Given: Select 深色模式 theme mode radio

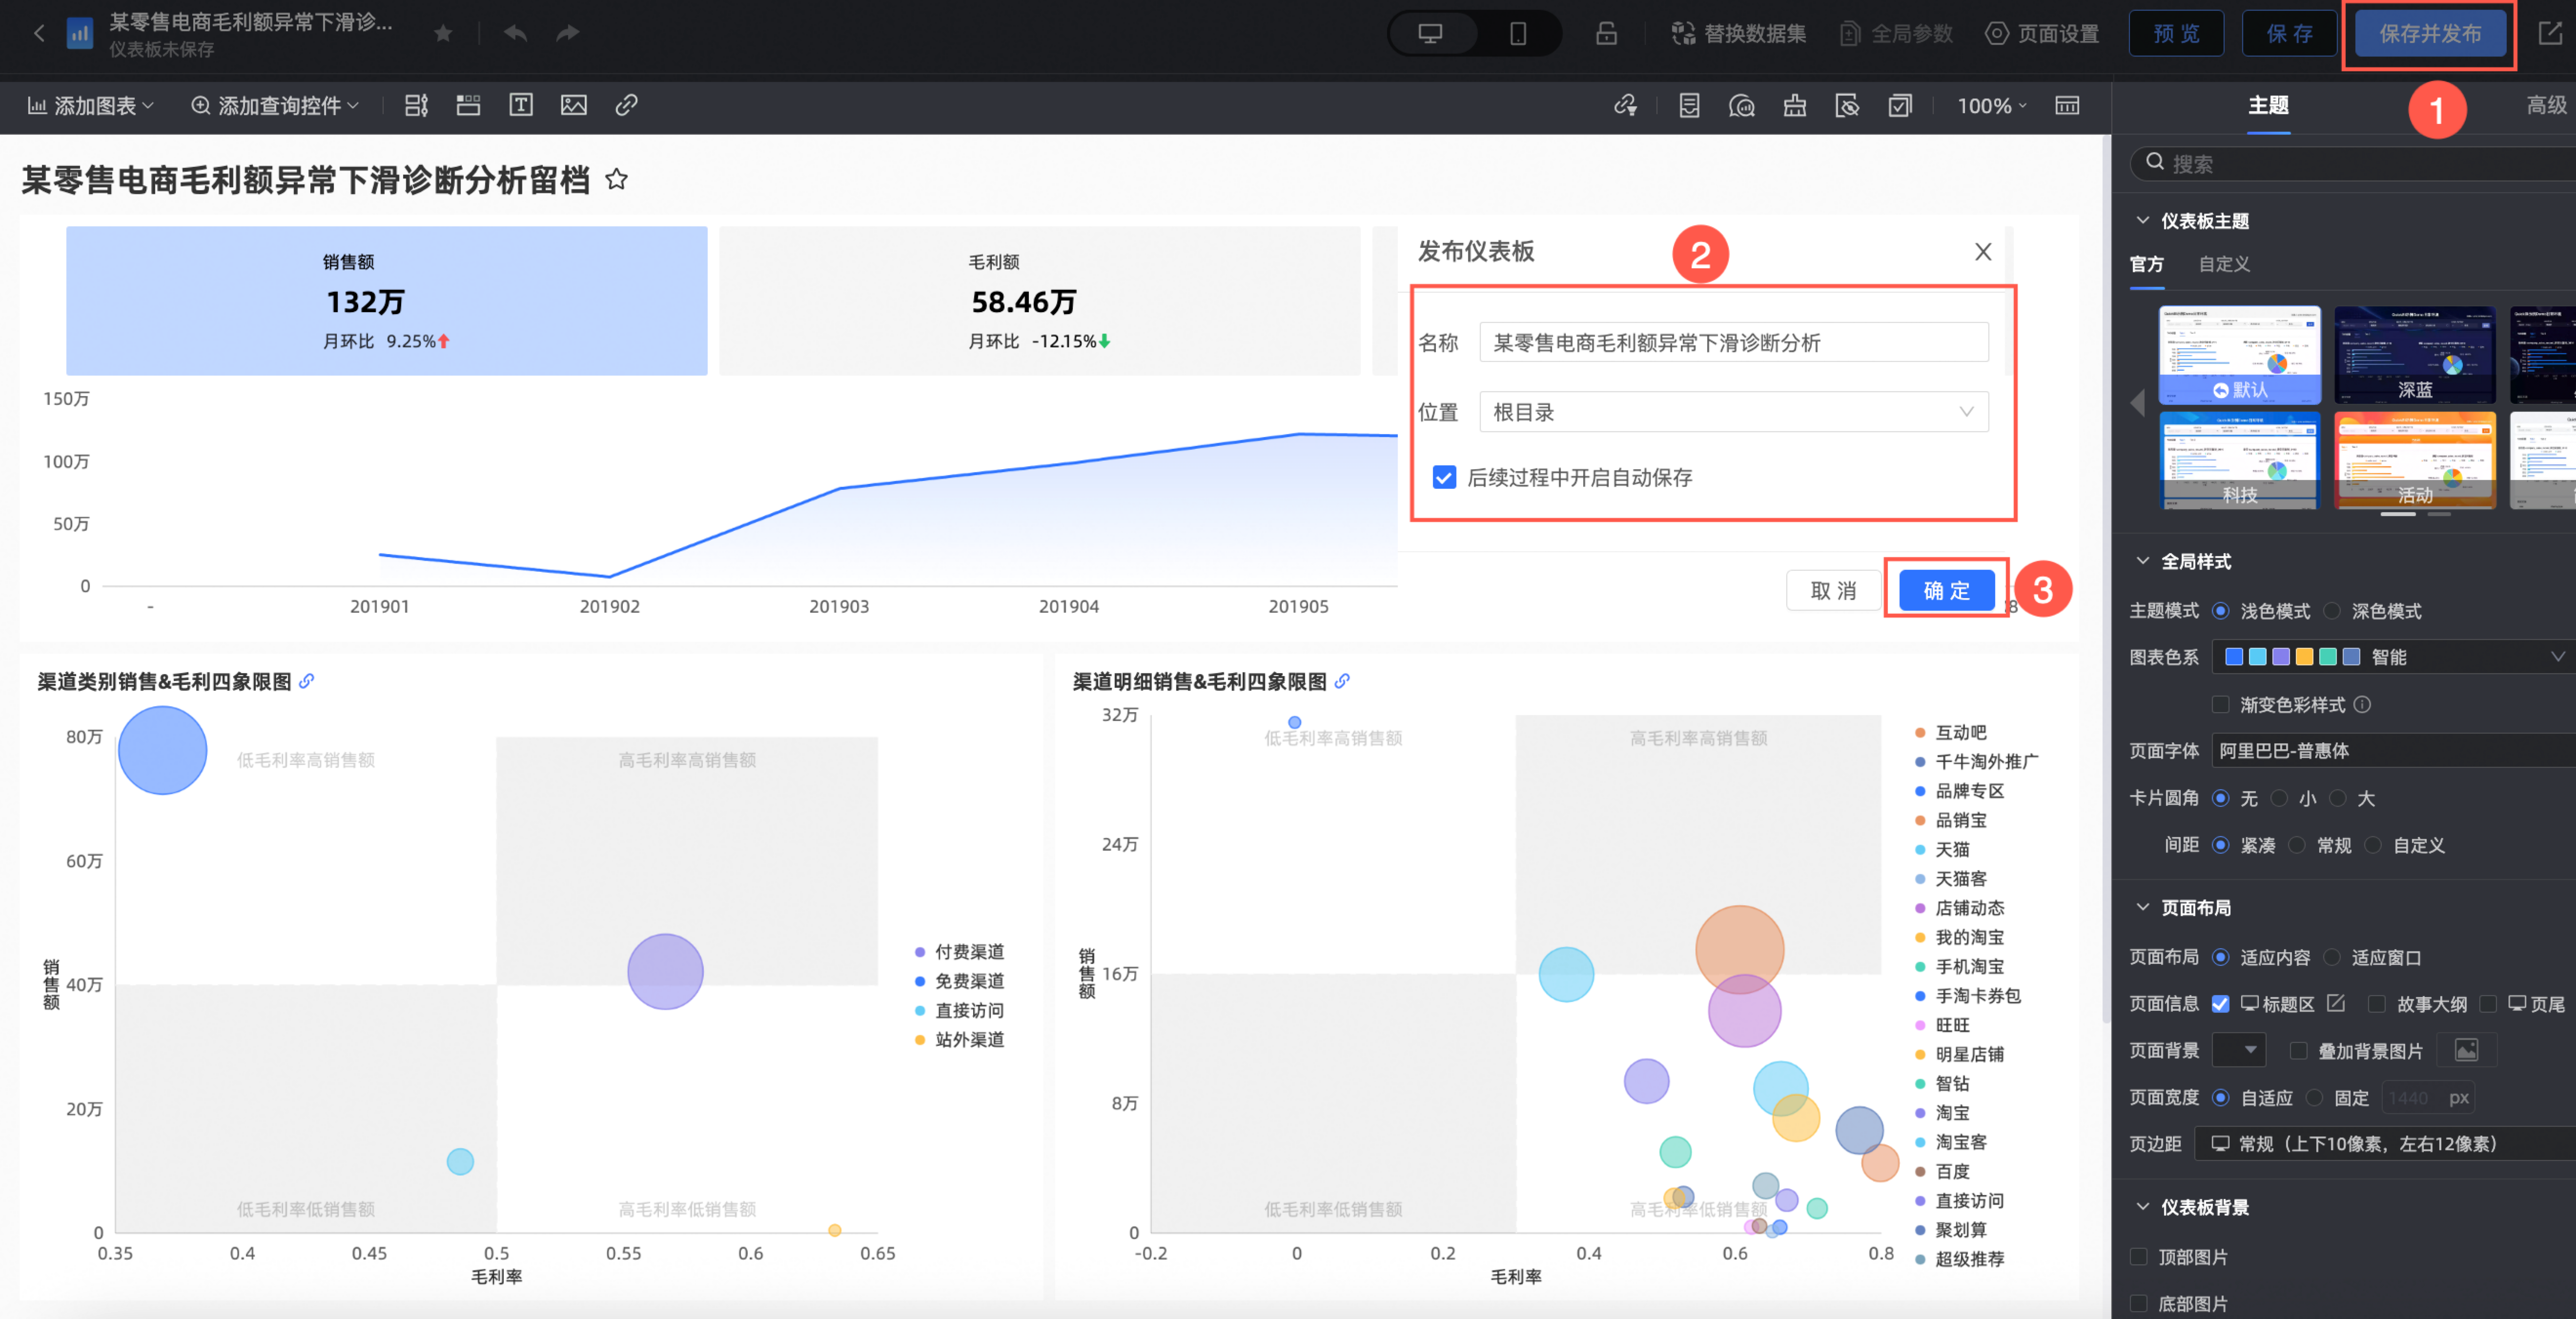Looking at the screenshot, I should click(x=2332, y=611).
